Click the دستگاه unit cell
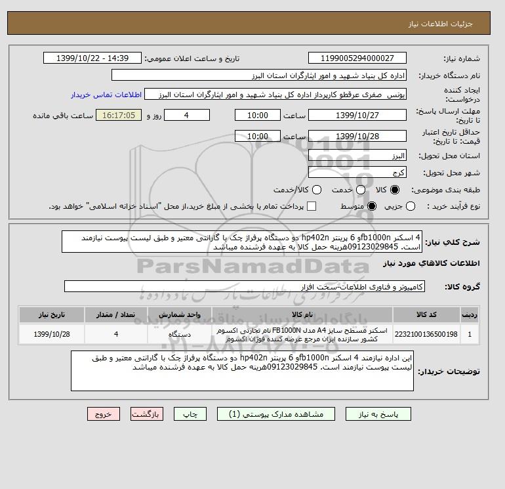505x489 pixels. pyautogui.click(x=180, y=334)
